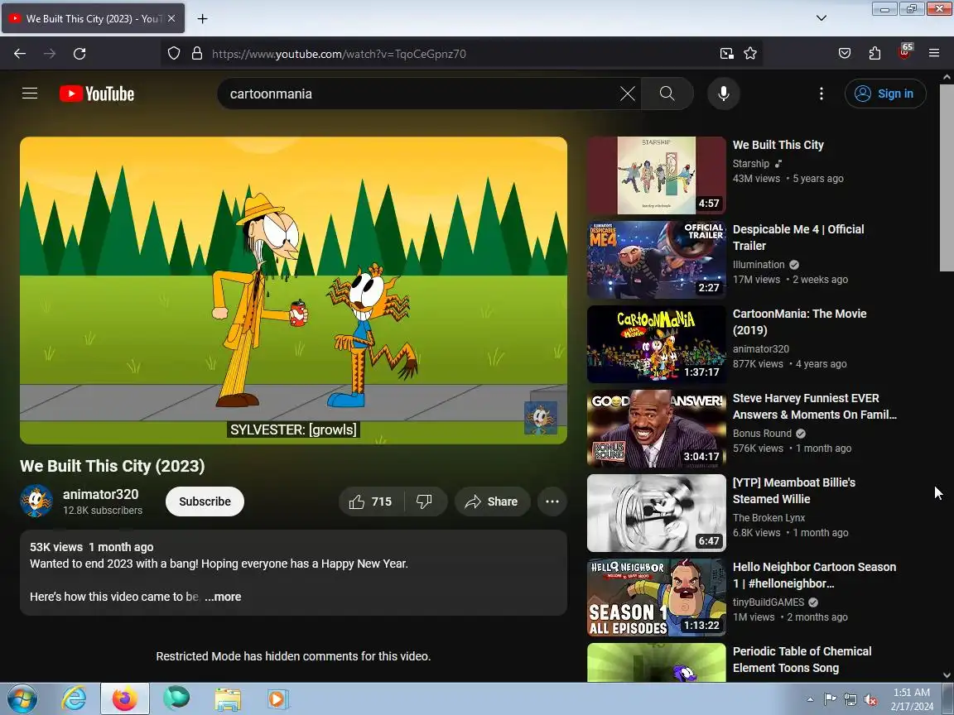Open a new browser tab plus
954x715 pixels.
pos(203,19)
